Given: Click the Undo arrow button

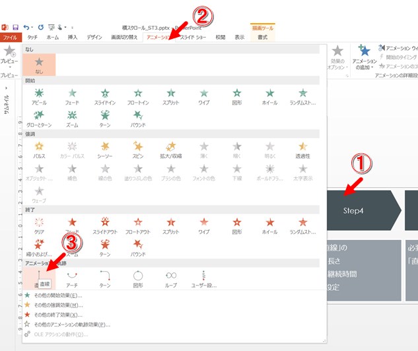Looking at the screenshot, I should [x=26, y=27].
